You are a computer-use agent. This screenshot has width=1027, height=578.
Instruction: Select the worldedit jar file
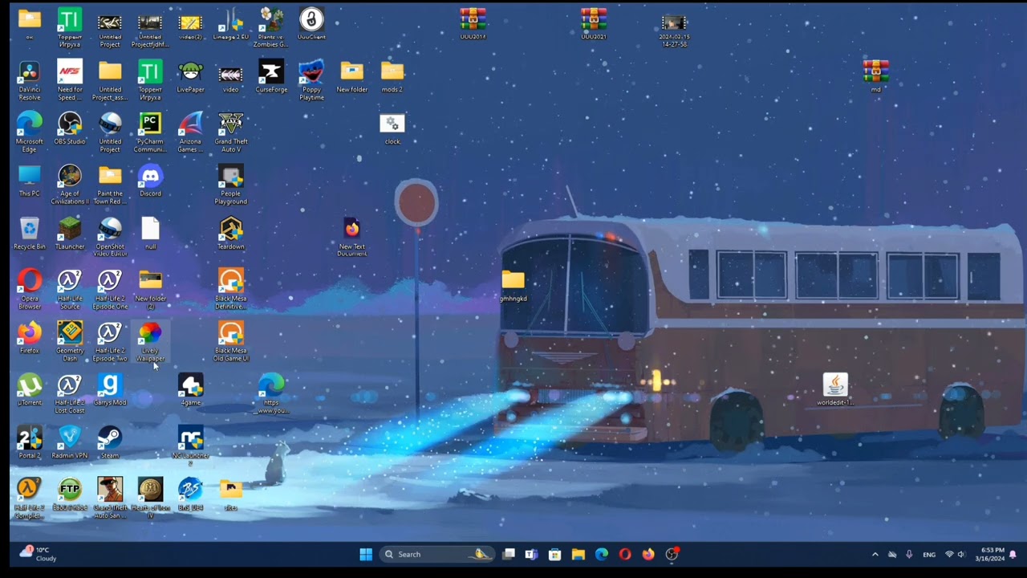coord(835,390)
